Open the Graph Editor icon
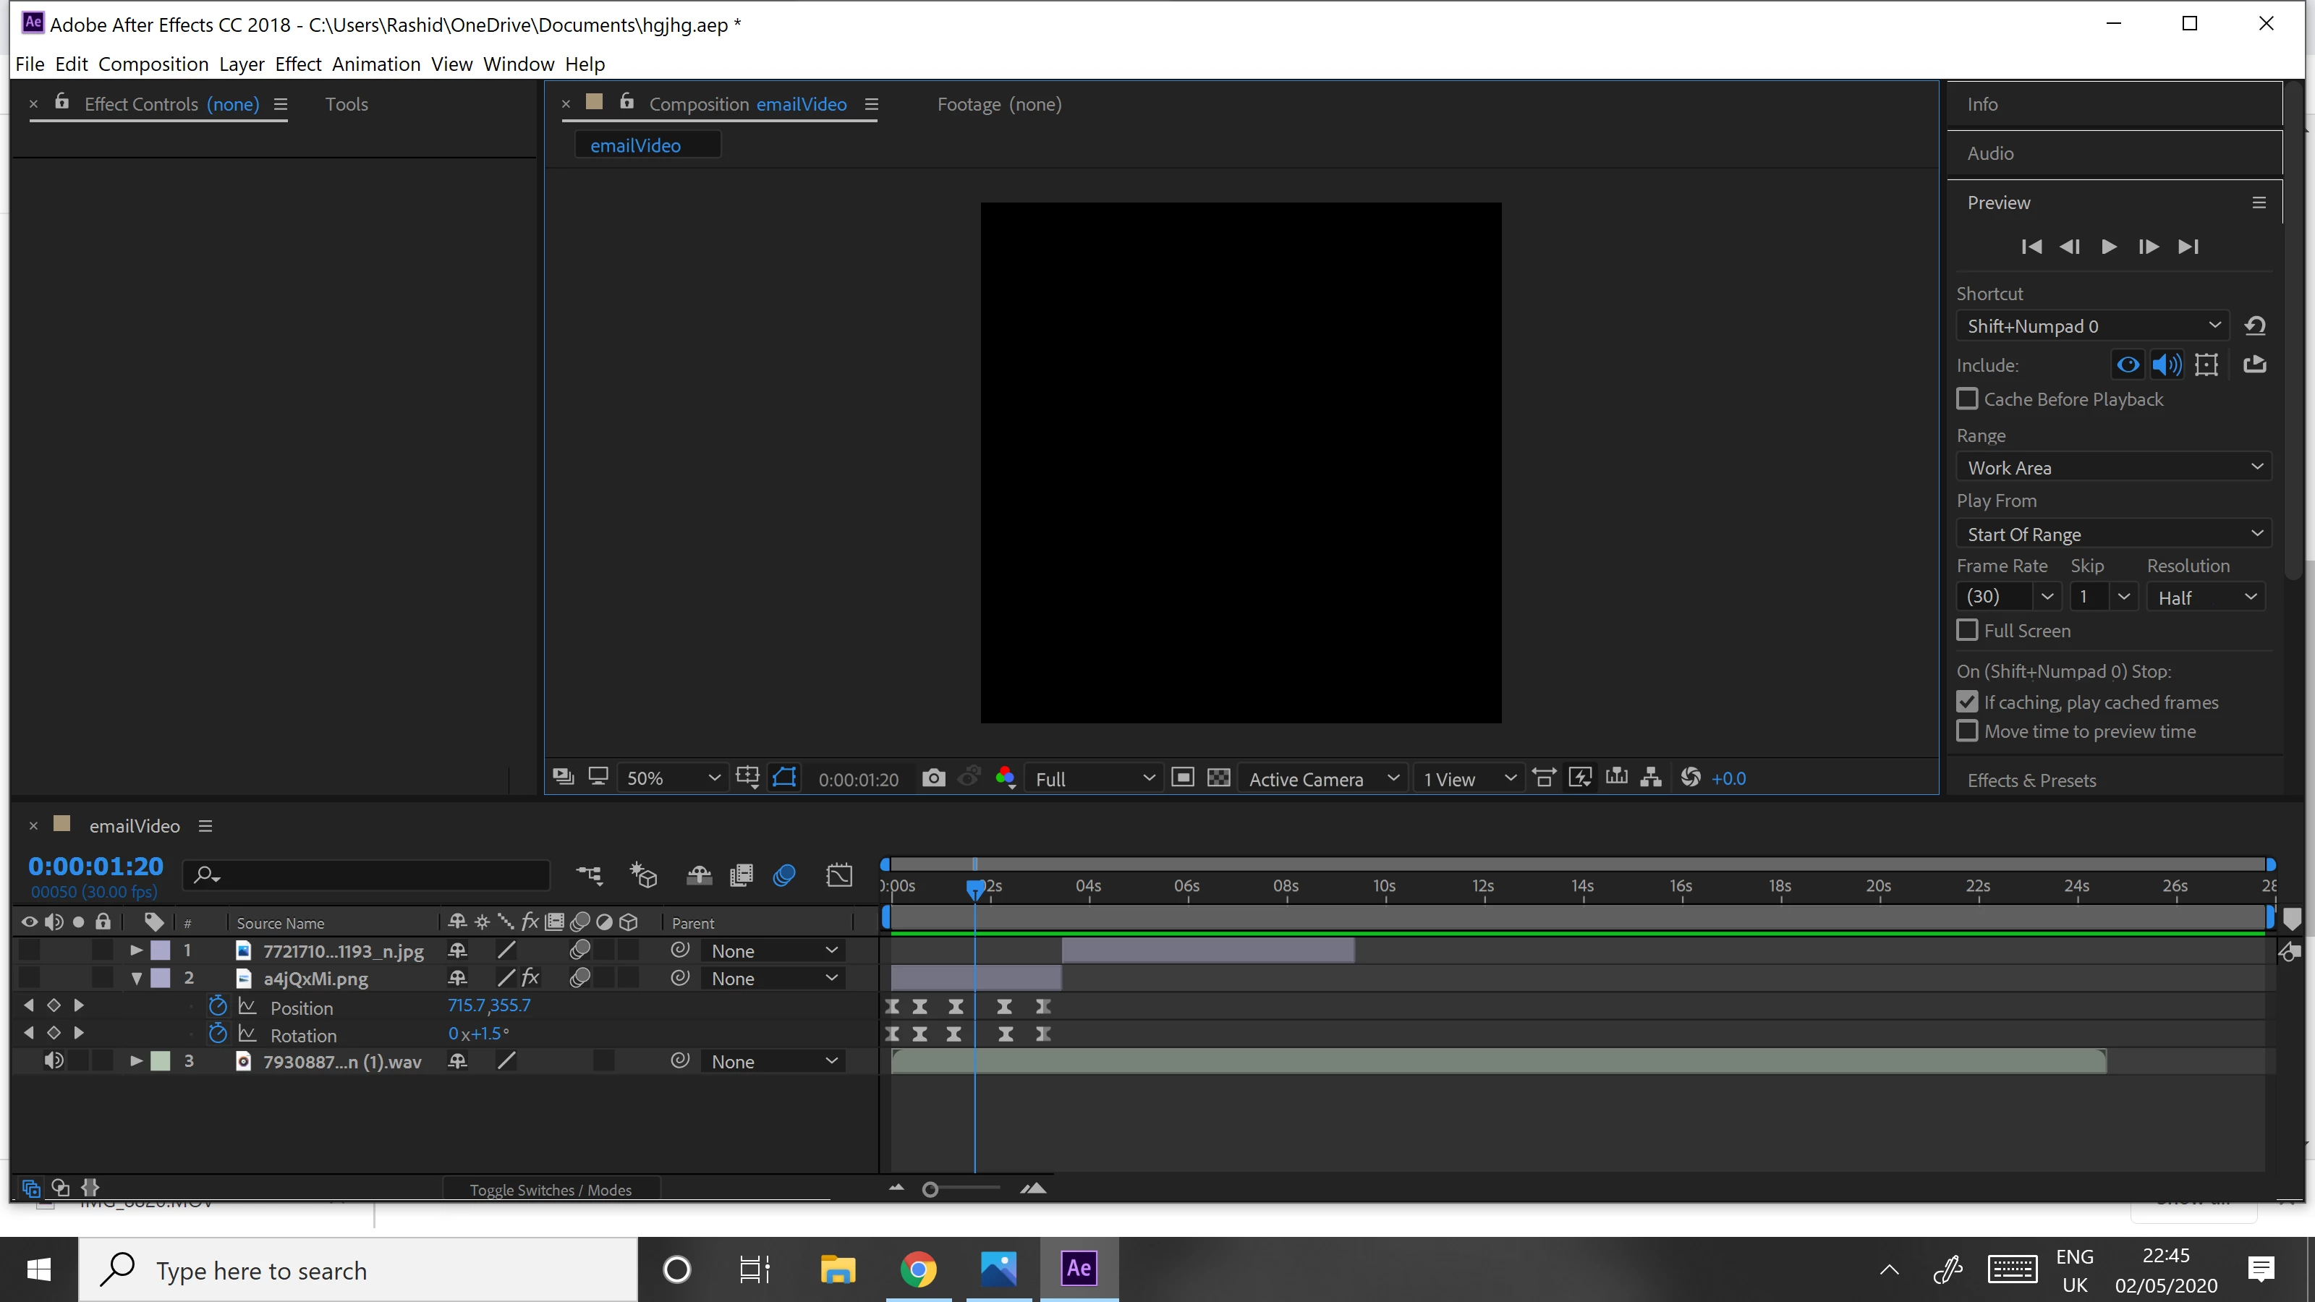 (x=838, y=875)
